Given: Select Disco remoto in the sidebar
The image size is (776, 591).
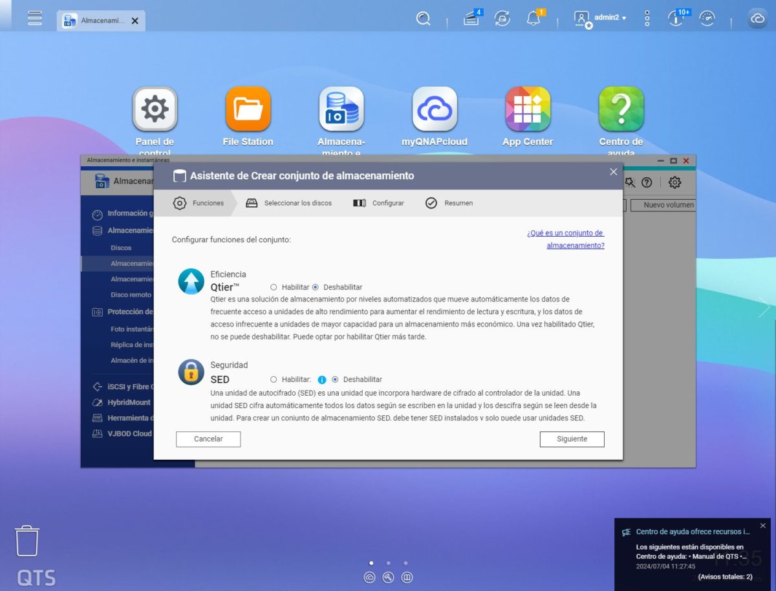Looking at the screenshot, I should [131, 295].
